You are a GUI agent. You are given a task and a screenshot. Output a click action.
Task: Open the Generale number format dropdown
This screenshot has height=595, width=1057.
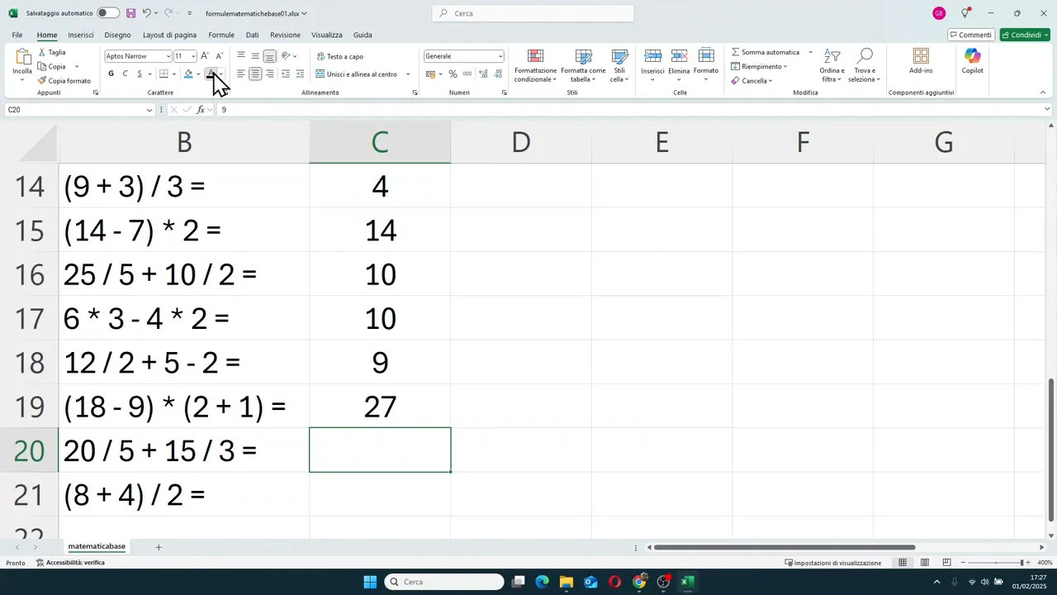(500, 56)
